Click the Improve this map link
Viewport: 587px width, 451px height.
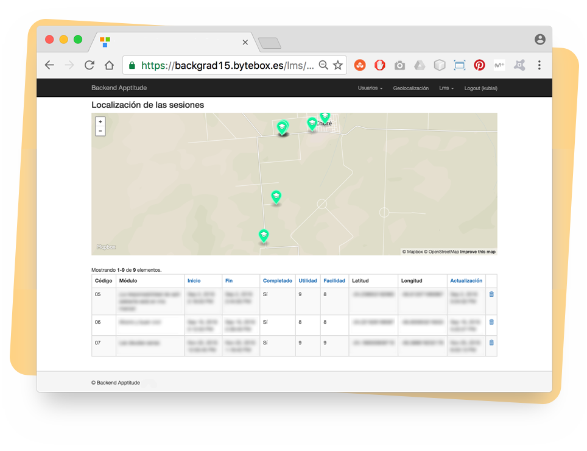(477, 252)
